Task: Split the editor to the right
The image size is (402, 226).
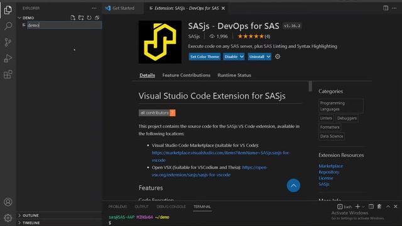Action: pyautogui.click(x=386, y=8)
